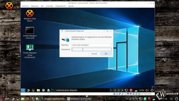Open the VM start menu button
Image resolution: width=179 pixels, height=101 pixels.
[x=23, y=90]
